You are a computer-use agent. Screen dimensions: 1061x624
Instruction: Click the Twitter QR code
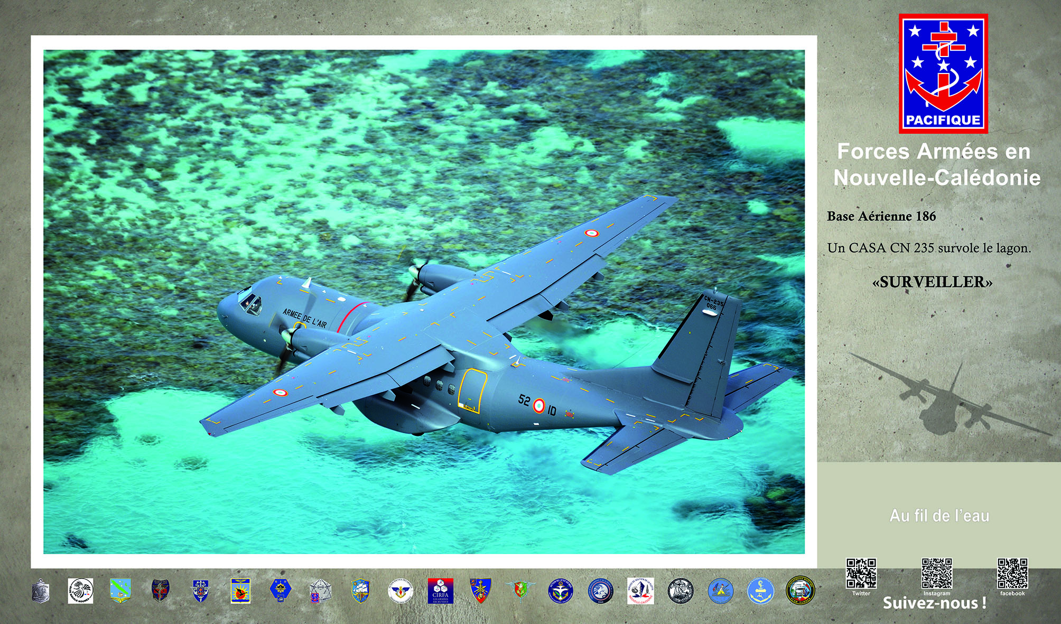[x=861, y=574]
